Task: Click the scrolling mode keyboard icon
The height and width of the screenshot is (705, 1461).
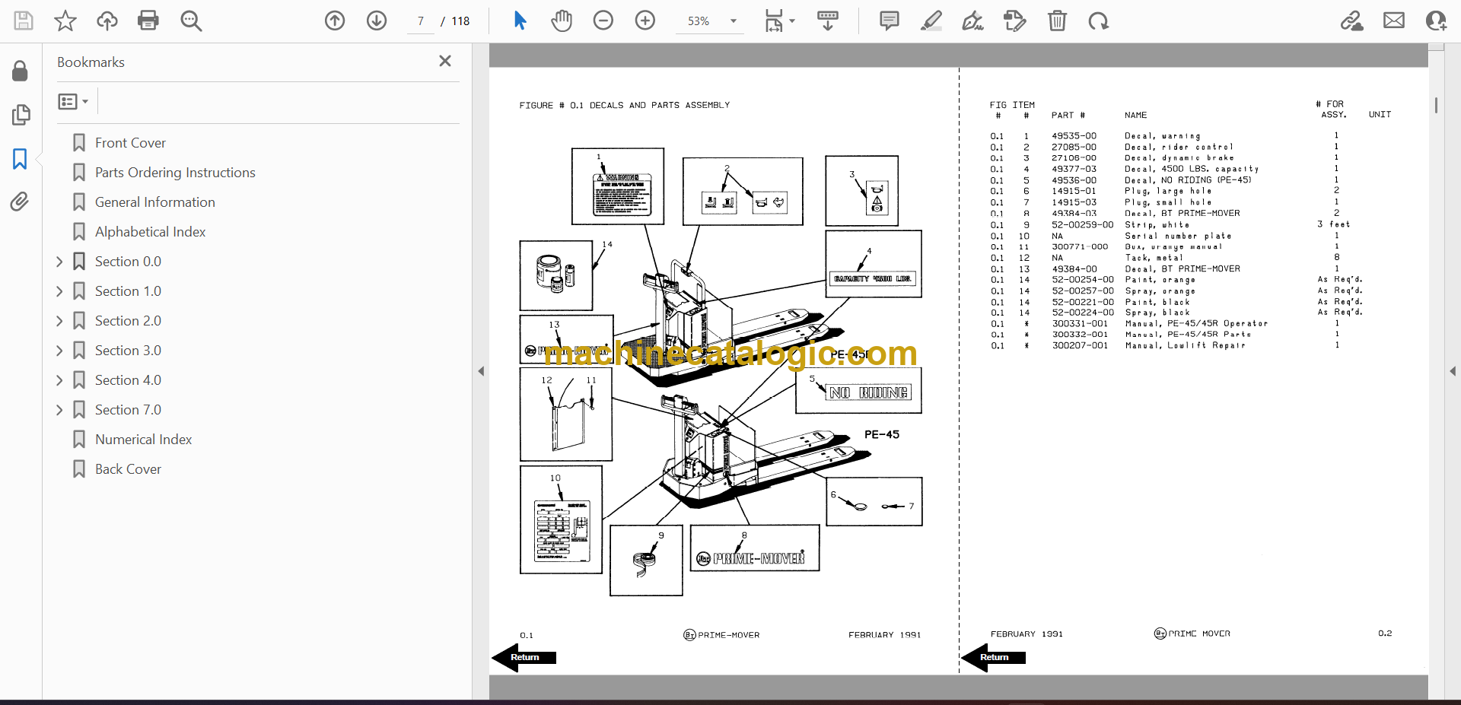Action: pos(828,21)
